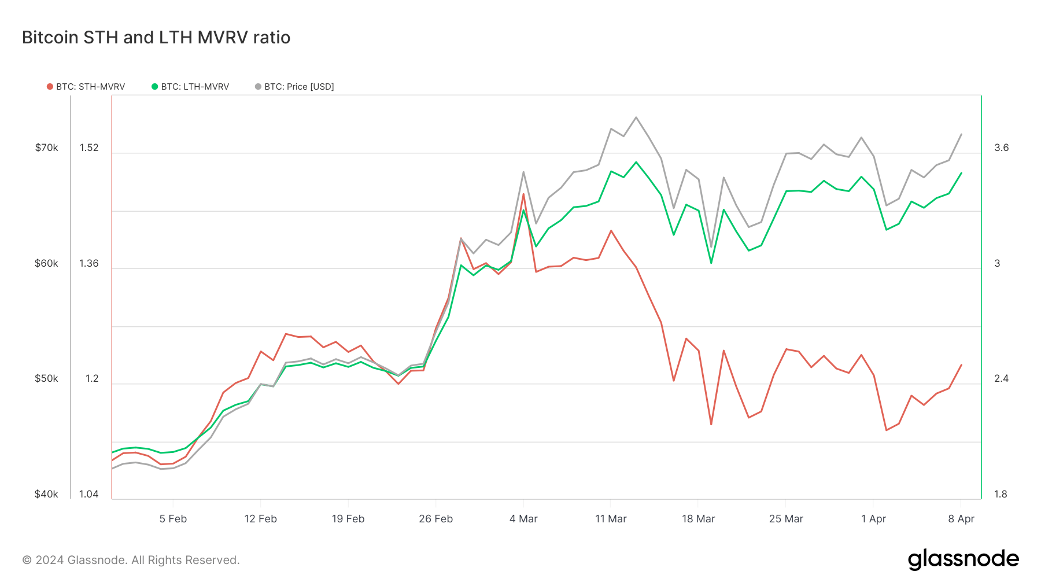The height and width of the screenshot is (586, 1041).
Task: Click the chart title text
Action: [x=156, y=38]
